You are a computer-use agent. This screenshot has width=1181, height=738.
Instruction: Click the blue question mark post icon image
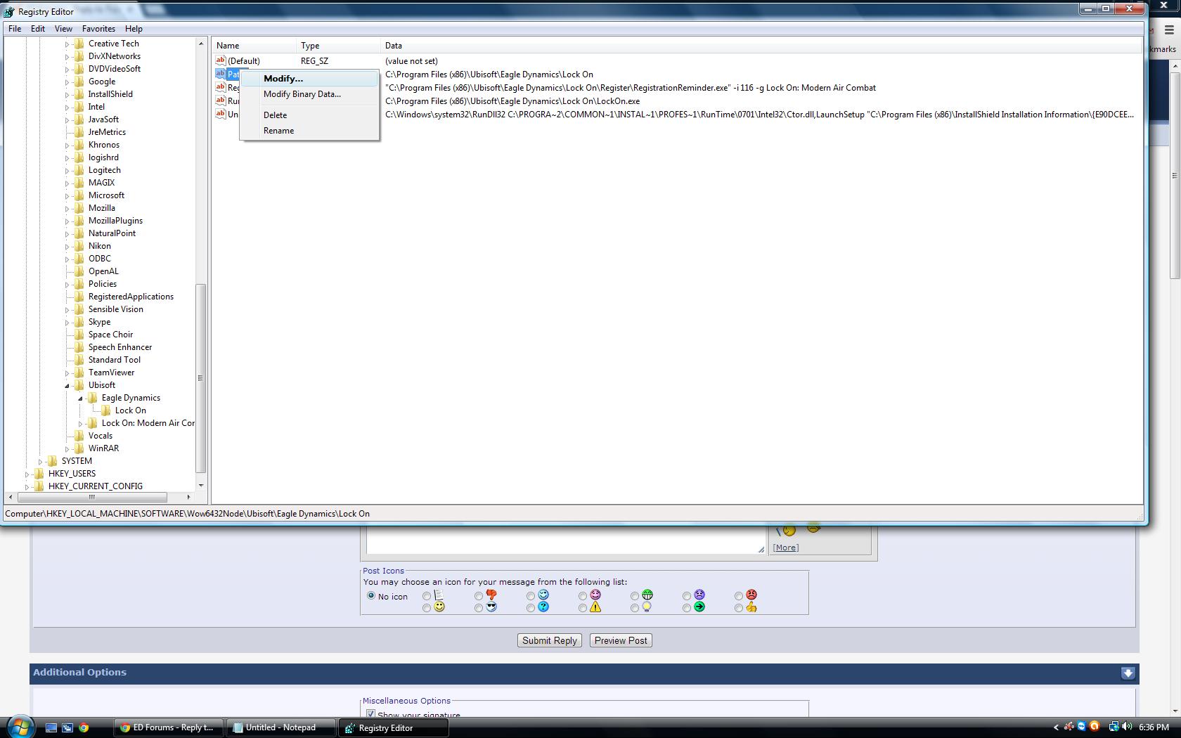(x=543, y=607)
